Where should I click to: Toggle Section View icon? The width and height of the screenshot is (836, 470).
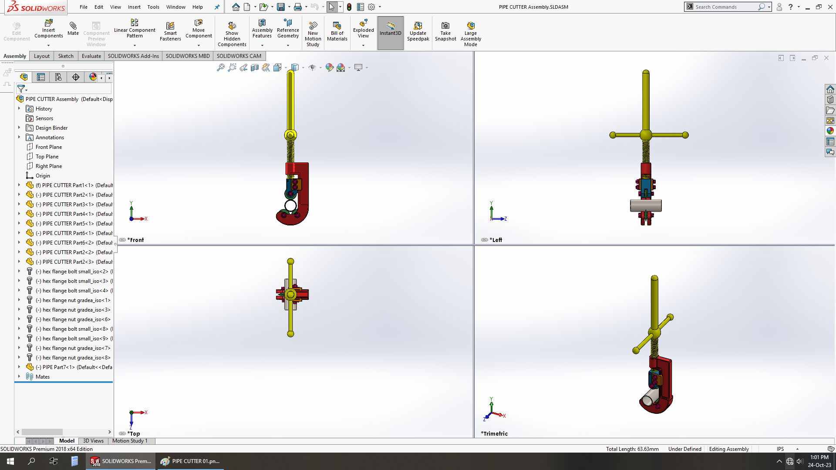coord(255,67)
